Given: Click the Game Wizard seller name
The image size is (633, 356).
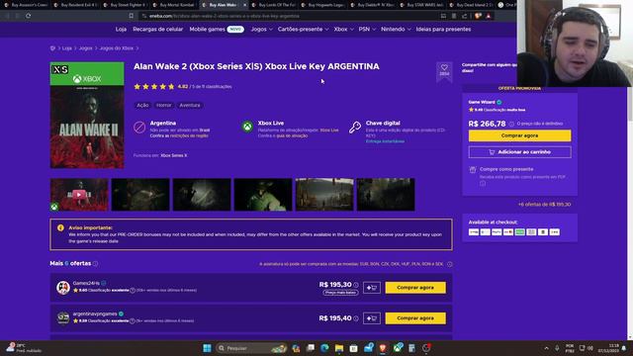Looking at the screenshot, I should click(482, 102).
